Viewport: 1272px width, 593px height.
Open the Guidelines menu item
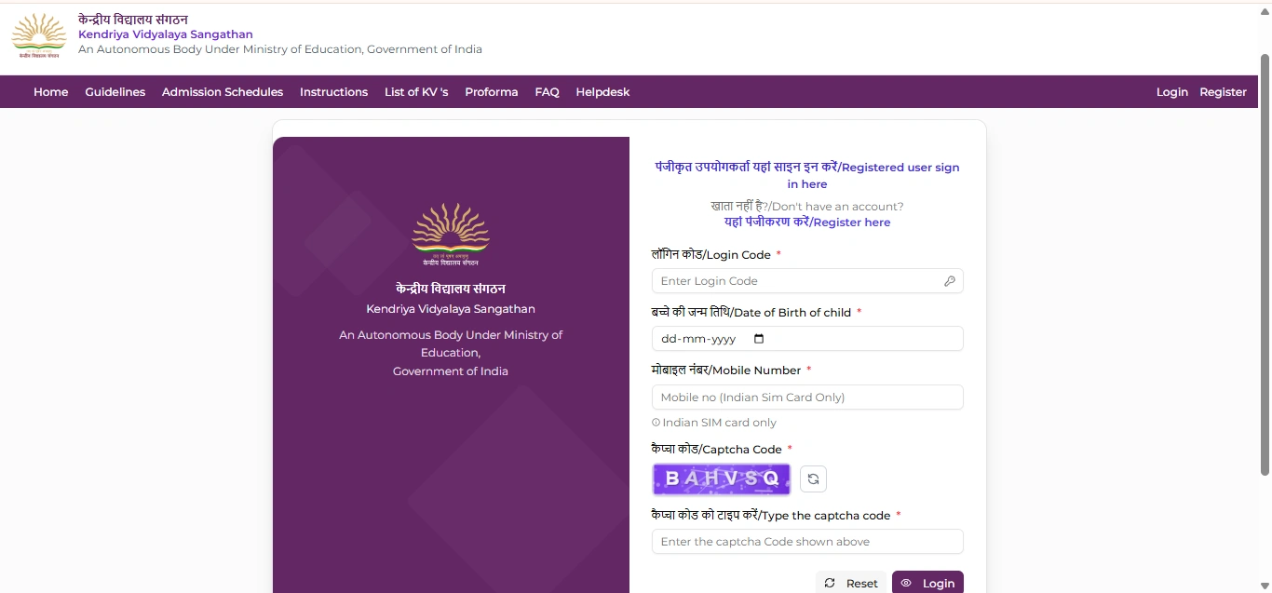[x=115, y=92]
